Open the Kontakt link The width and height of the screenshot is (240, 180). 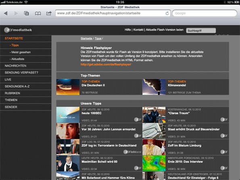click(x=138, y=30)
